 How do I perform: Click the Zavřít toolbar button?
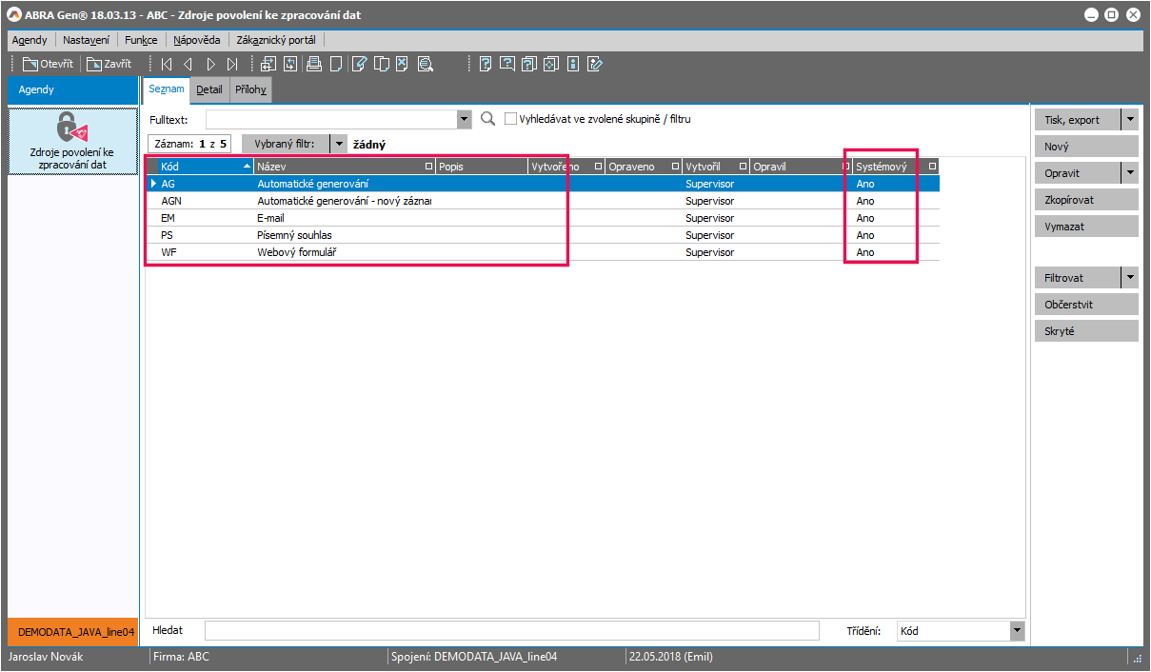click(x=109, y=65)
